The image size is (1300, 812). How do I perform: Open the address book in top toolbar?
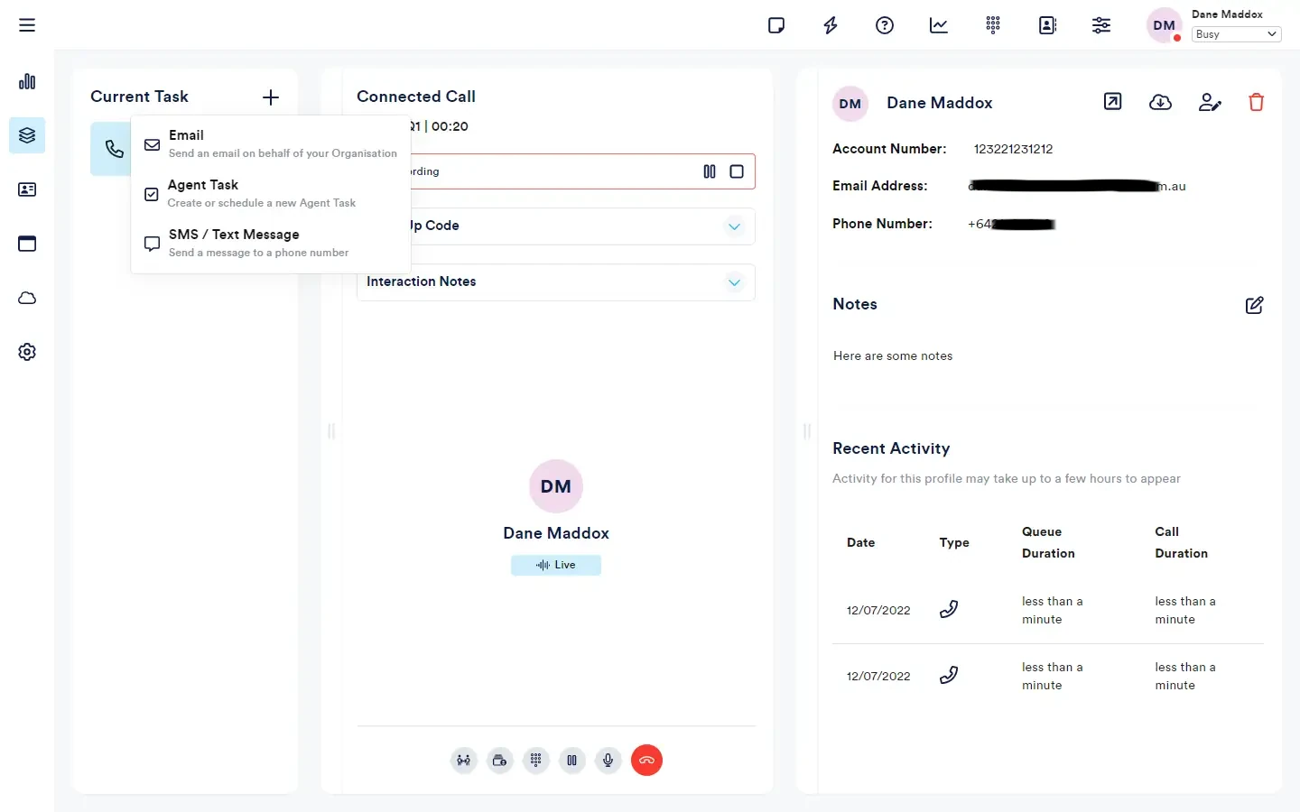[x=1047, y=25]
